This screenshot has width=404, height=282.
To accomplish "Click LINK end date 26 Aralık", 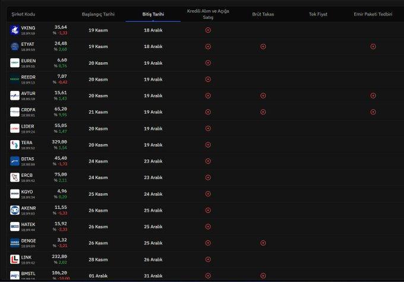I will [x=153, y=259].
